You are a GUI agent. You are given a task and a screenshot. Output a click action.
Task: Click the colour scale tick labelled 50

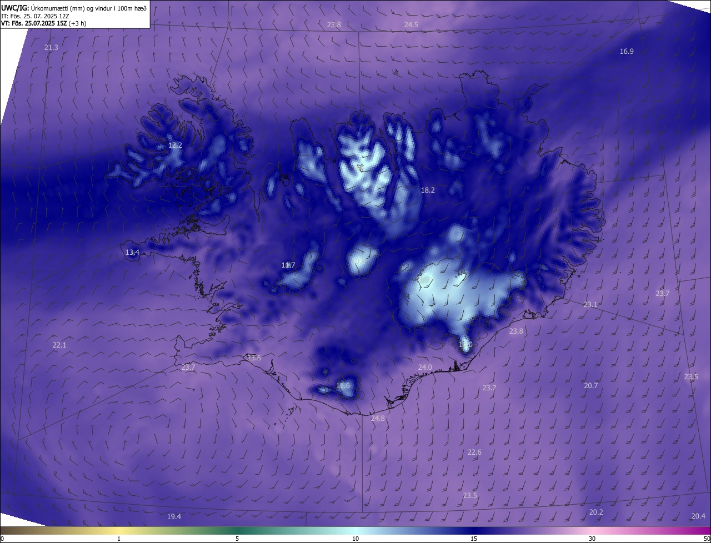tap(707, 539)
